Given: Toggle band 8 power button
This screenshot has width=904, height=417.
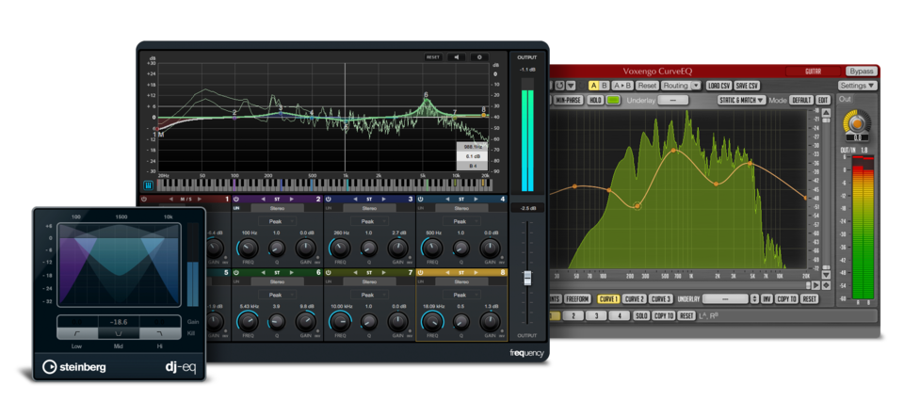Looking at the screenshot, I should [x=421, y=272].
